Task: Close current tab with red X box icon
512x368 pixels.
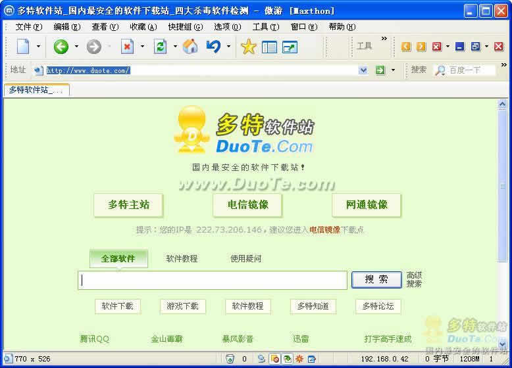Action: pyautogui.click(x=436, y=47)
